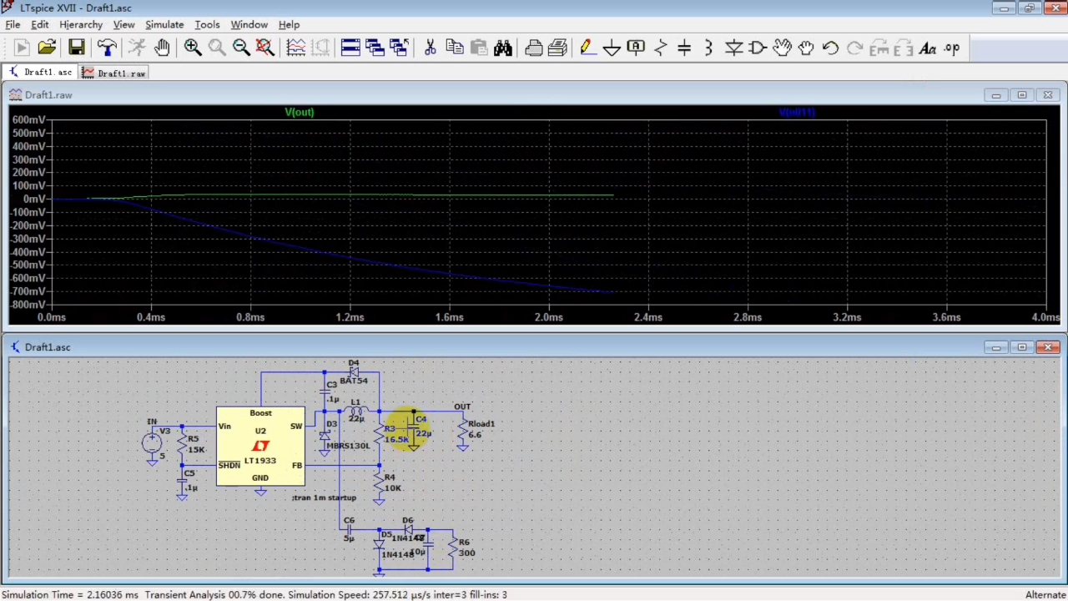Viewport: 1068px width, 601px height.
Task: Click the R4 10K resistor
Action: (380, 482)
